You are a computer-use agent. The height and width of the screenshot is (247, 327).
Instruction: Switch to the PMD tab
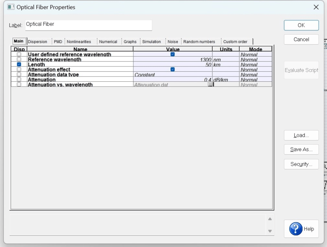(58, 41)
